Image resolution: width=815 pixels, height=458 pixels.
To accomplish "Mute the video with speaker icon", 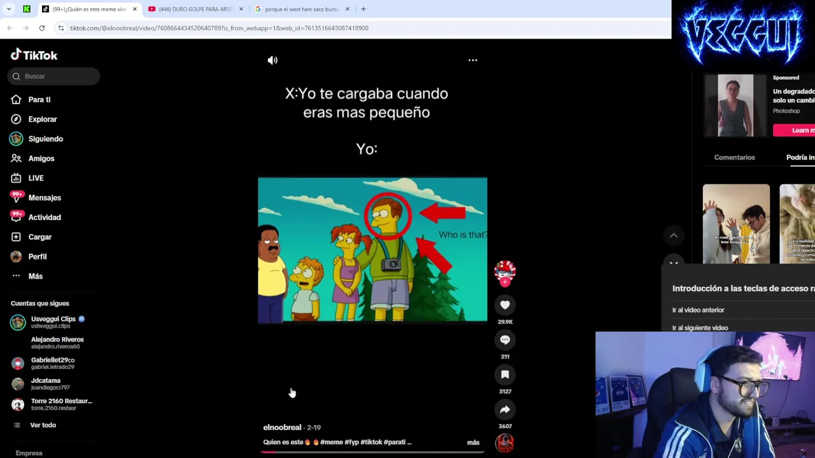I will click(x=273, y=60).
